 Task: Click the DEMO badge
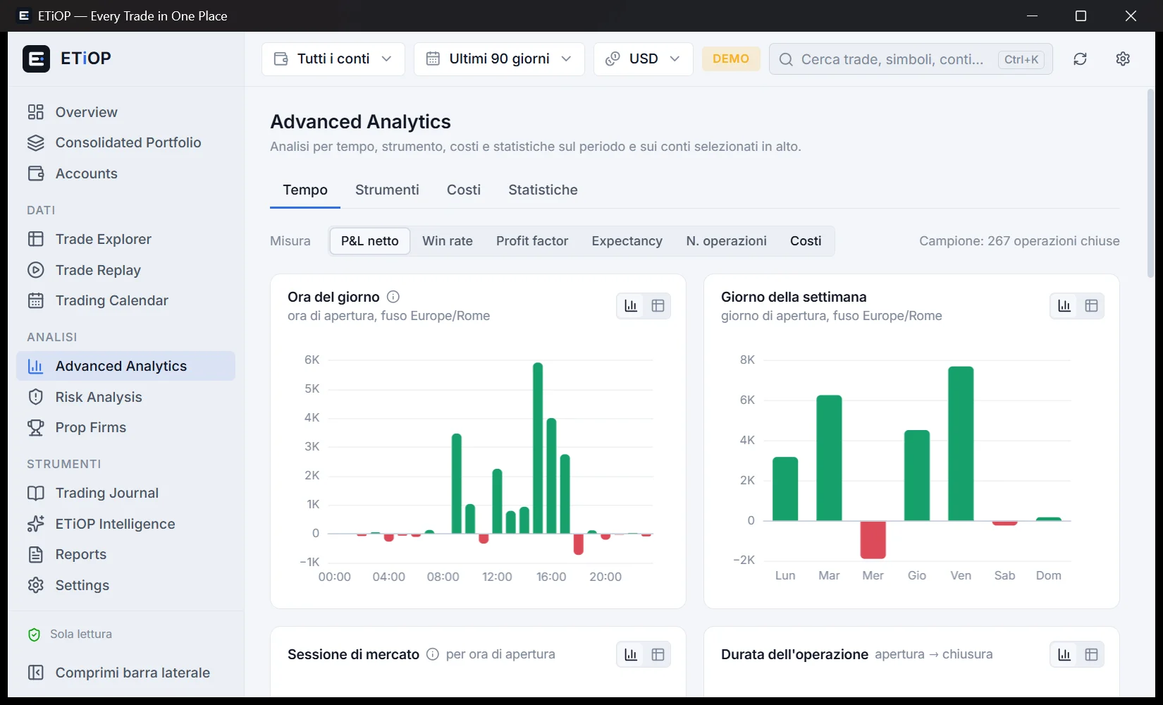click(x=731, y=59)
